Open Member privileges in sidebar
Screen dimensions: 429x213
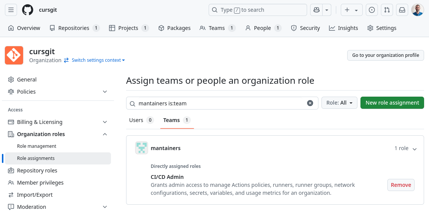58,183
